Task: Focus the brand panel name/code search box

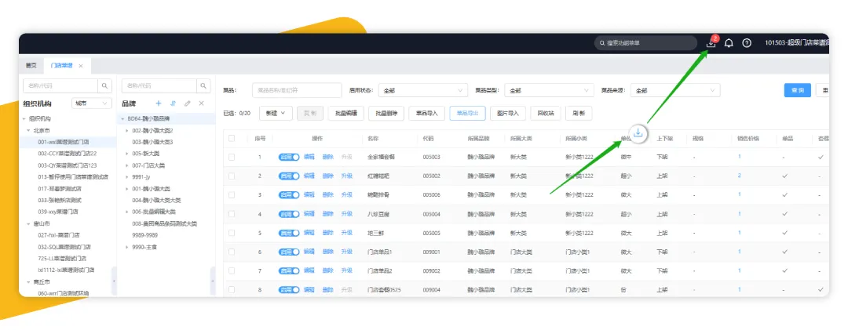Action: click(159, 85)
